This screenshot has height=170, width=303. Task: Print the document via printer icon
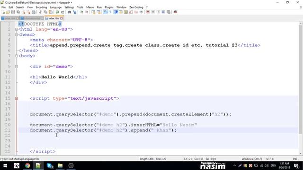coord(34,12)
